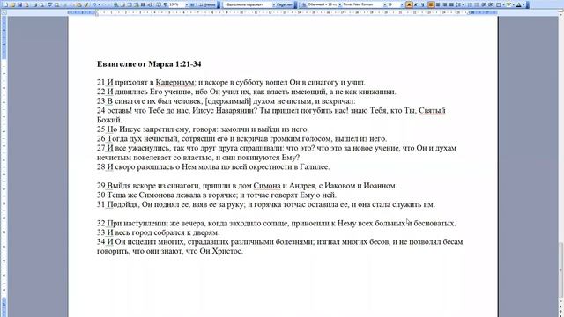Apply the text highlight color
This screenshot has width=564, height=317.
tap(508, 4)
